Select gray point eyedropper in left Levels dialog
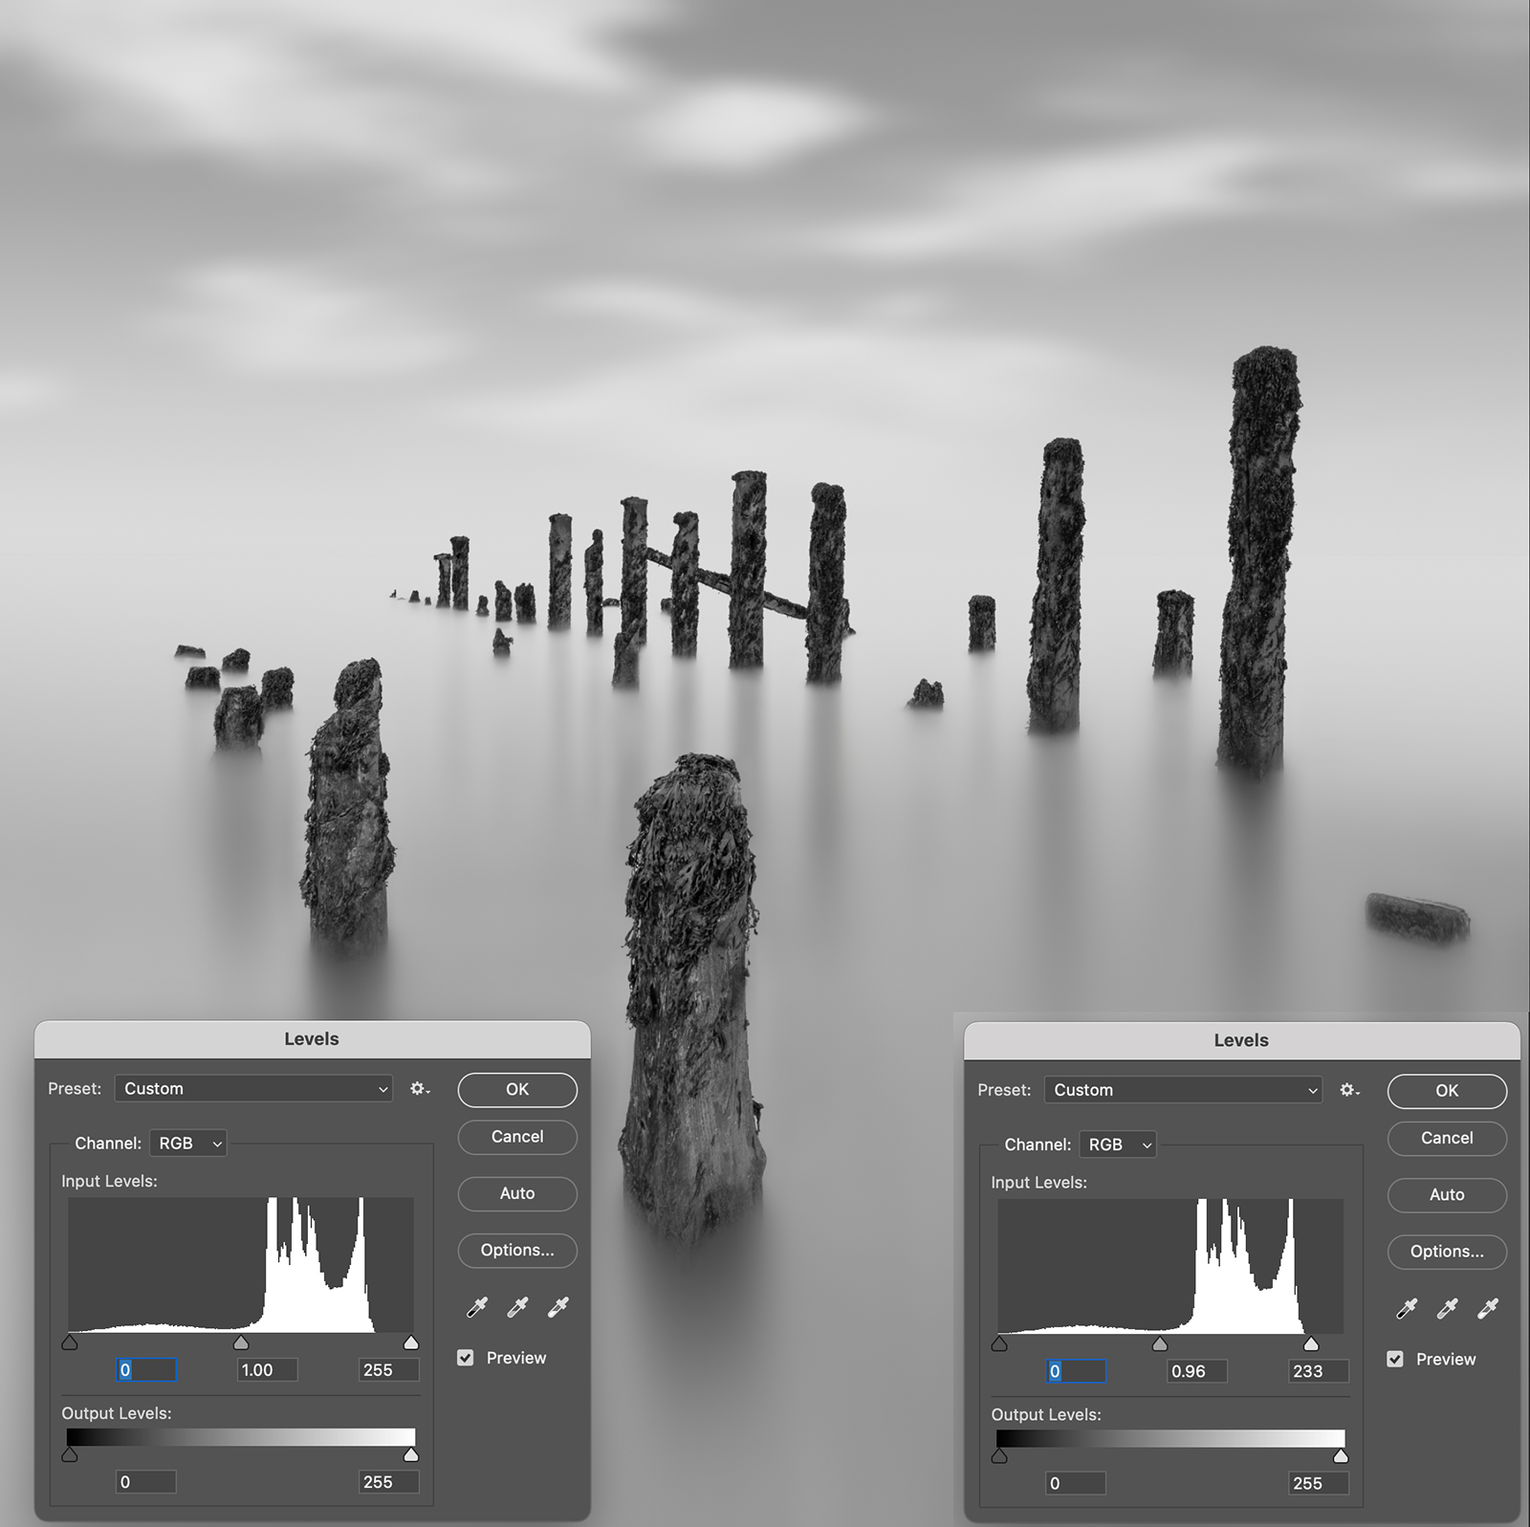 (x=517, y=1307)
